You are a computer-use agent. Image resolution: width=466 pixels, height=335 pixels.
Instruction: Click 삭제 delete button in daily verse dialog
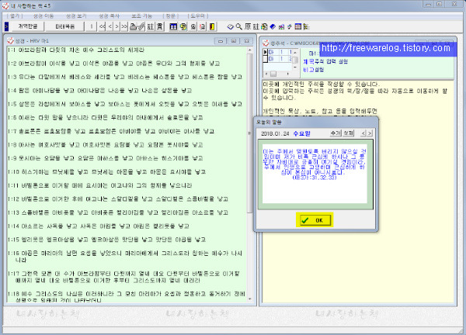(348, 133)
